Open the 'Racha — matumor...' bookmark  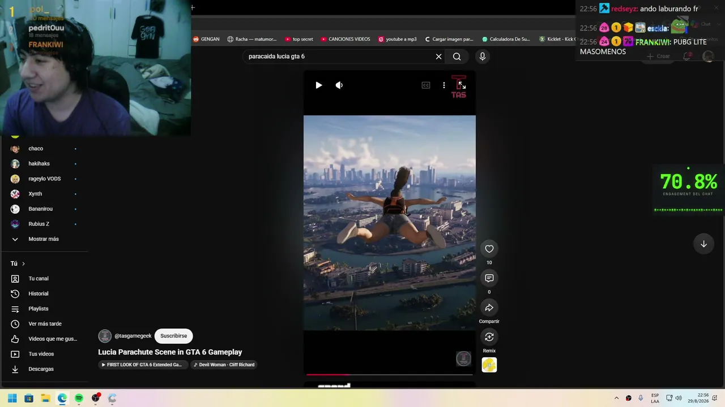(x=252, y=40)
